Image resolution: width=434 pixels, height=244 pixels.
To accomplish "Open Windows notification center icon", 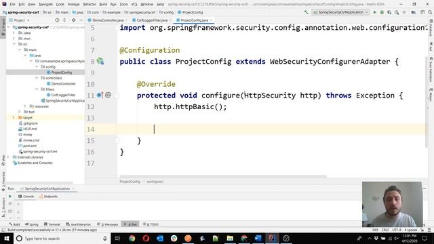I will [425, 238].
